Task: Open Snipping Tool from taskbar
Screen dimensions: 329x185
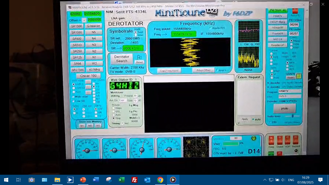Action: pos(109,180)
